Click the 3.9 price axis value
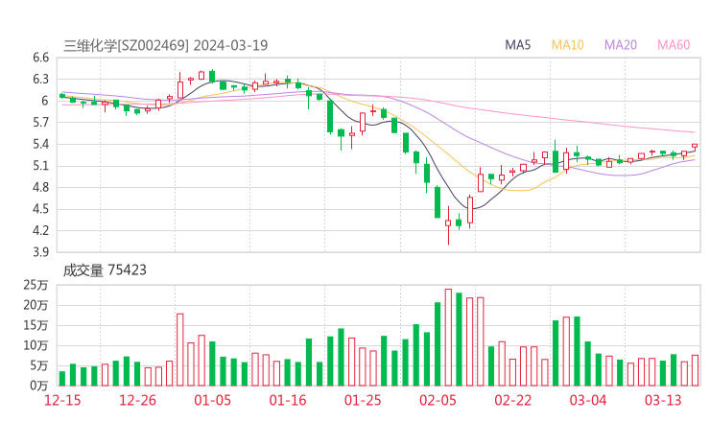This screenshot has height=422, width=710. point(40,251)
